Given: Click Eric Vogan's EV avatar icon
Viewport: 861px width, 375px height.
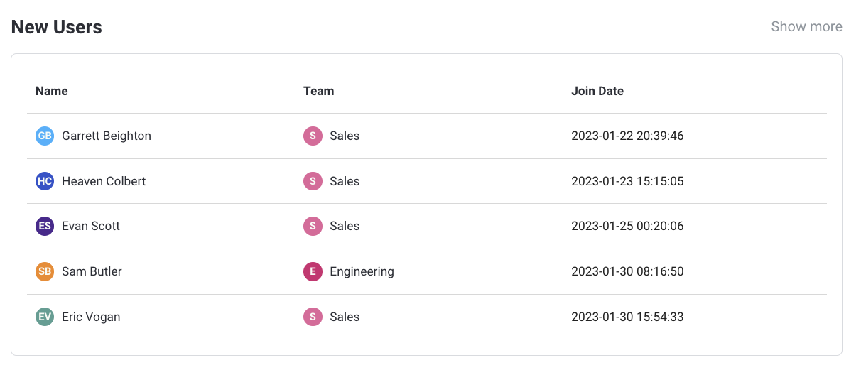Looking at the screenshot, I should click(x=45, y=317).
